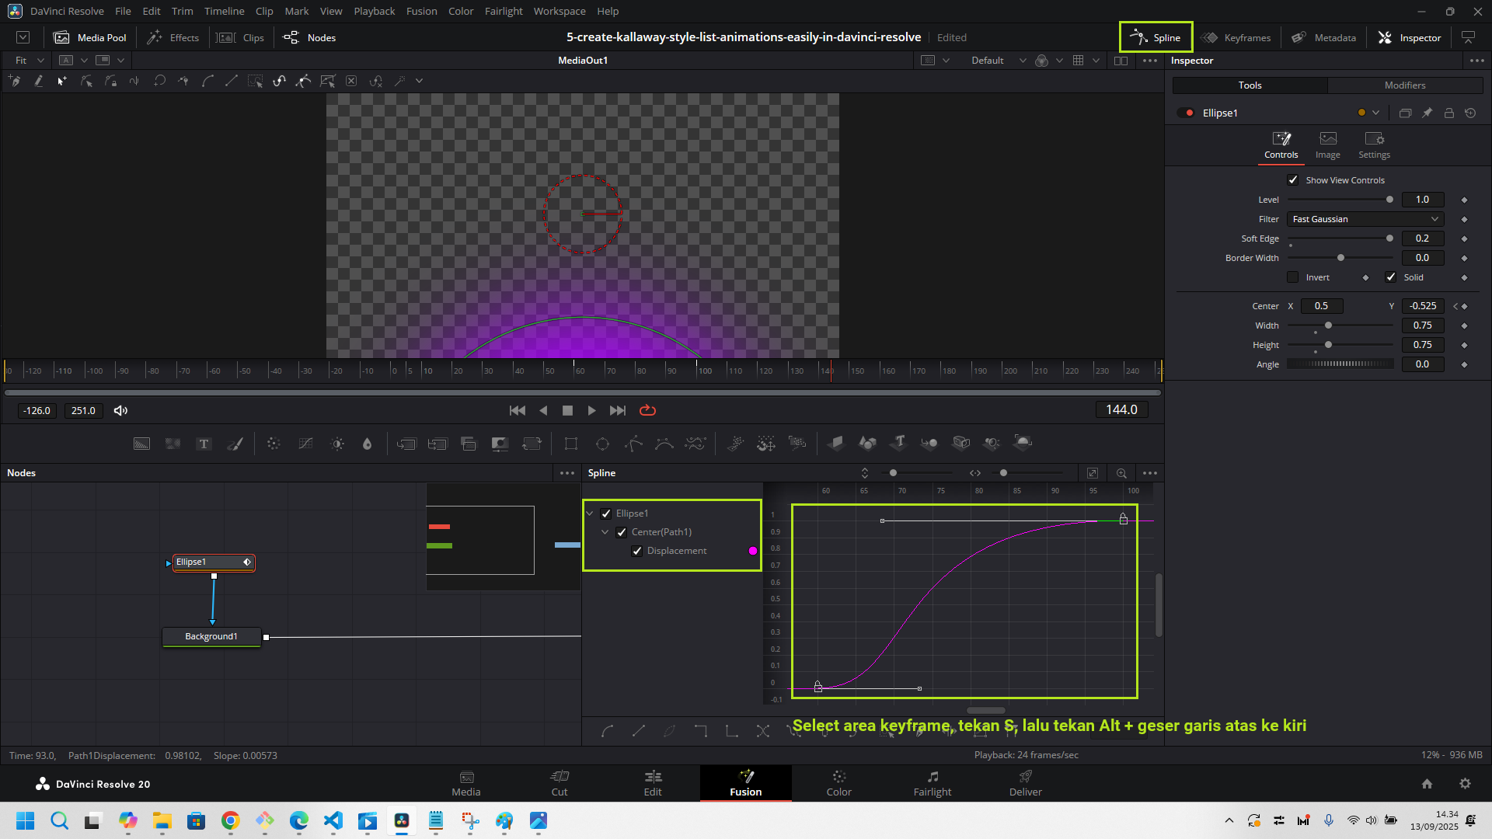Click the Text tool in the Fusion toolbar
The width and height of the screenshot is (1492, 839).
(204, 444)
